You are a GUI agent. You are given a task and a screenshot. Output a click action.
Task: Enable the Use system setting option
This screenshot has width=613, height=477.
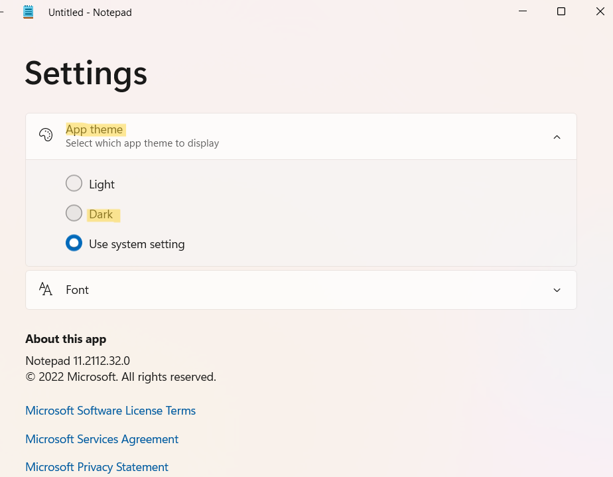74,243
